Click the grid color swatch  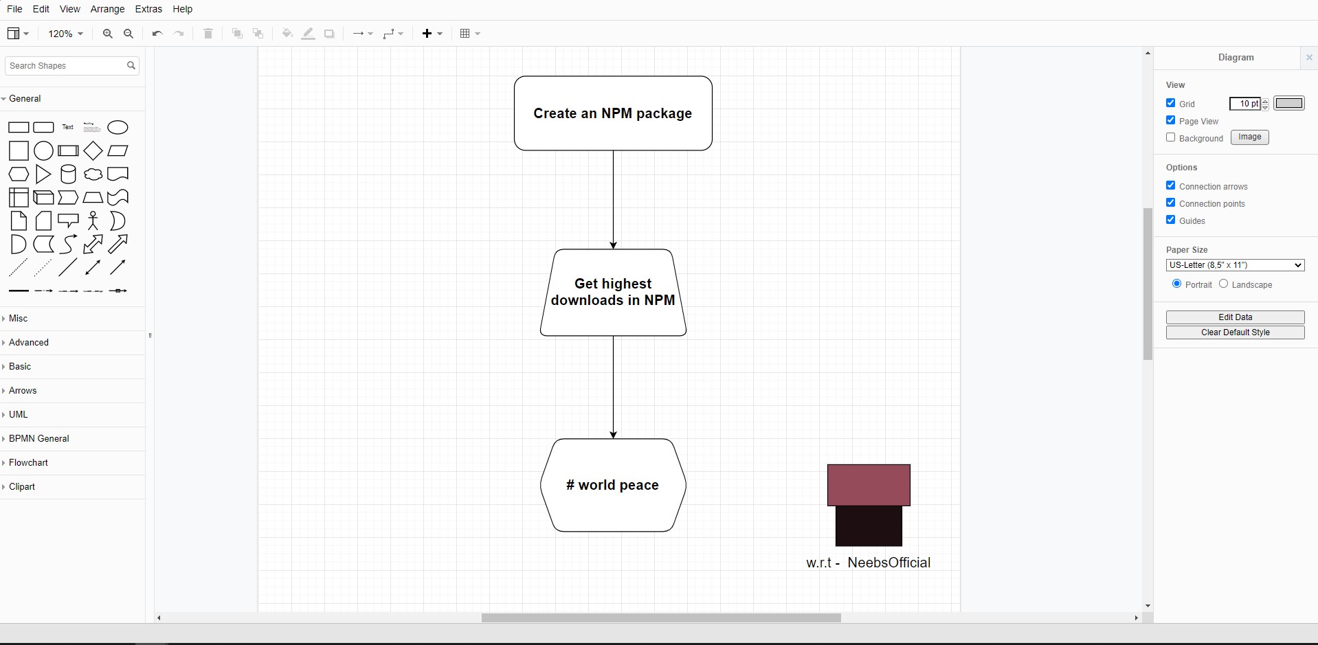pyautogui.click(x=1288, y=103)
